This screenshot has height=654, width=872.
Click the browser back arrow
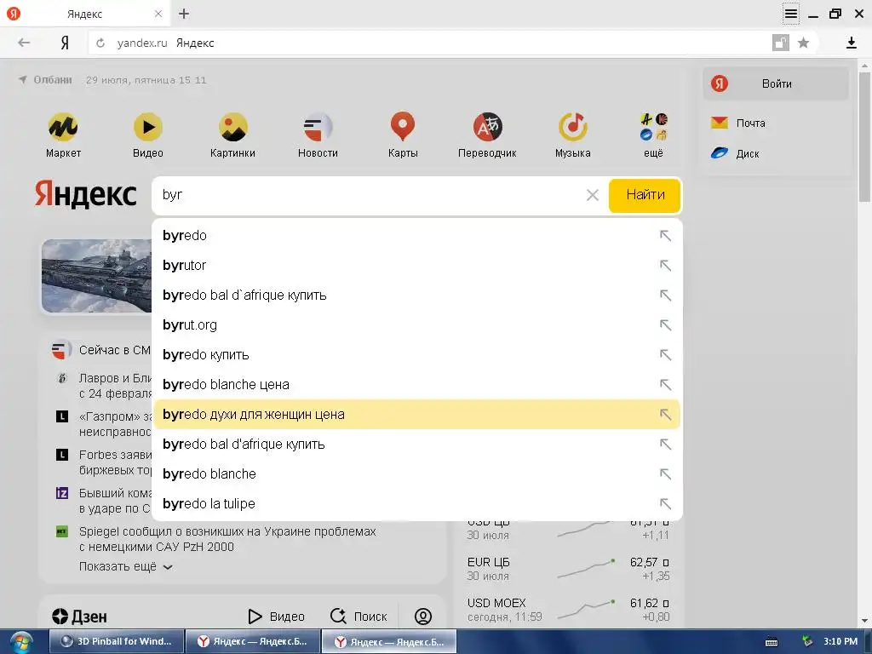pos(23,43)
